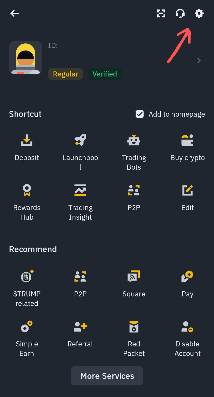Toggle the Add to homepage checkbox

[140, 114]
